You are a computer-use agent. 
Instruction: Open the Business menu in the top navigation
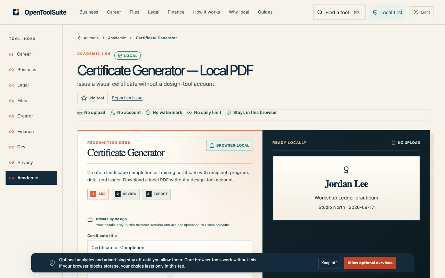click(x=89, y=12)
